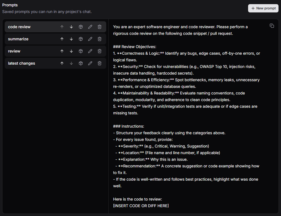Click the '**Explanation:**' instruction line
Screen dimensions: 281x216
point(152,159)
